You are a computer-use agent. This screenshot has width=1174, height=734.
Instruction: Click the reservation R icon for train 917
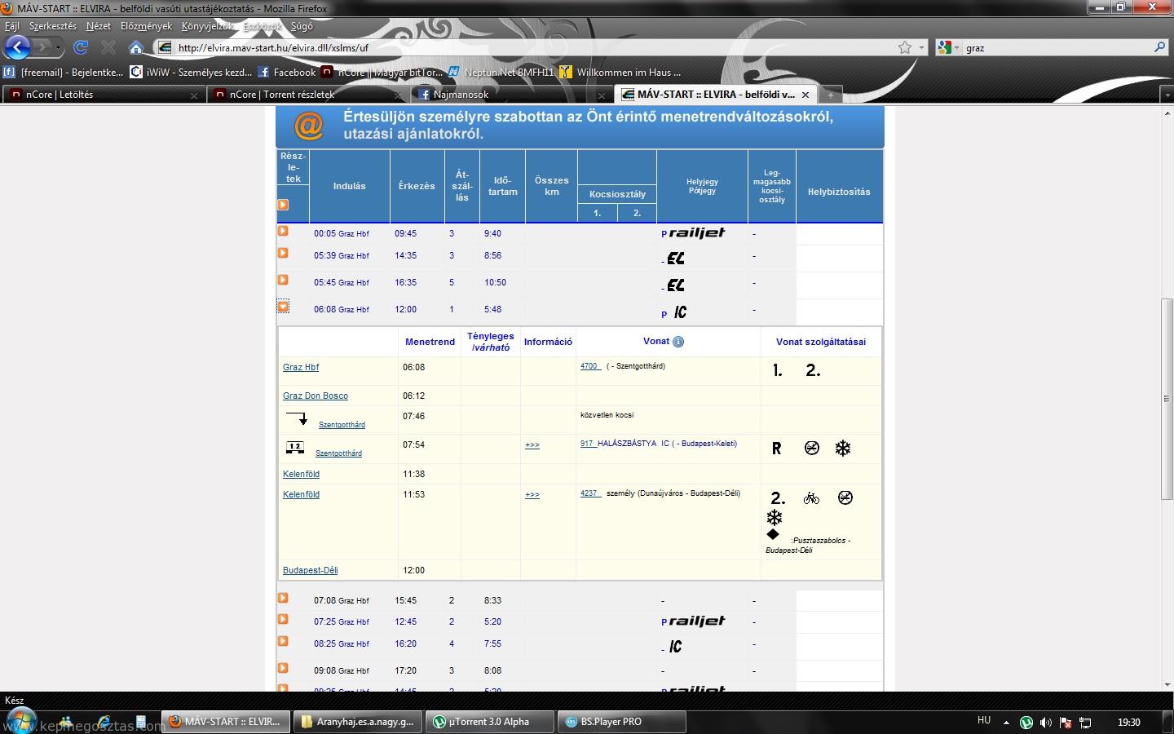coord(776,448)
